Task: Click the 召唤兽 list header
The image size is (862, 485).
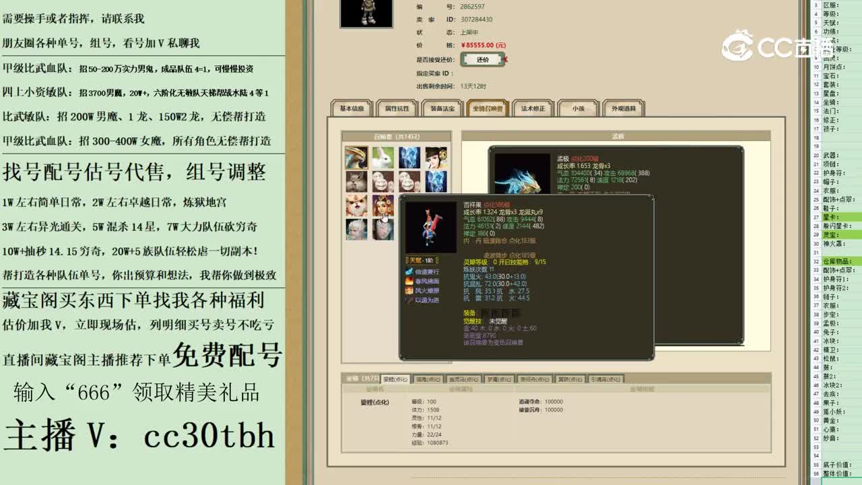Action: 396,136
